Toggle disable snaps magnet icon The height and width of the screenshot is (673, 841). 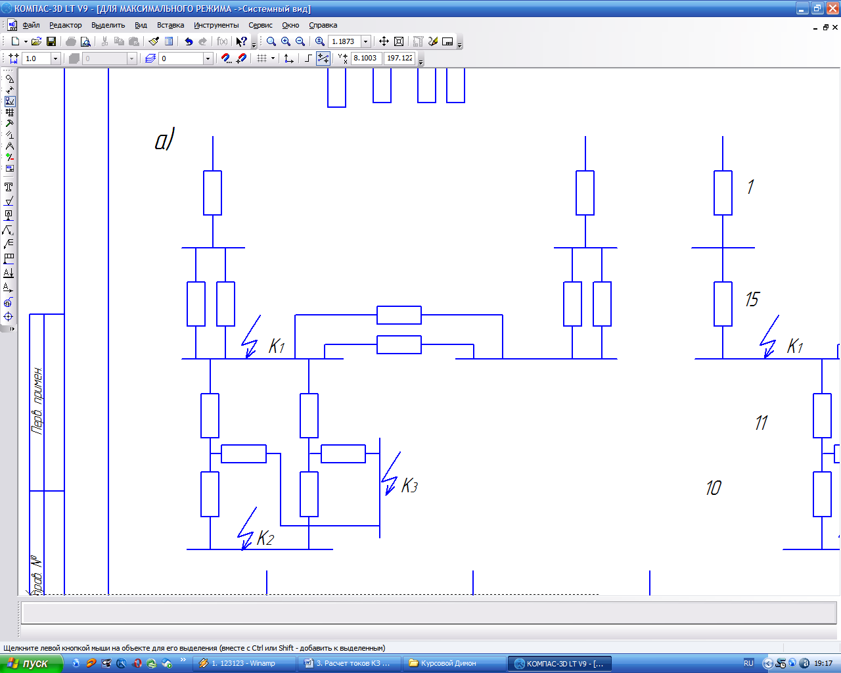point(241,58)
